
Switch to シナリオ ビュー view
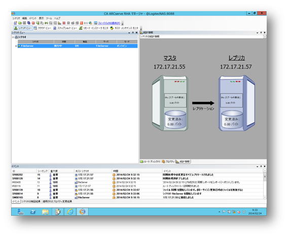pyautogui.click(x=23, y=28)
